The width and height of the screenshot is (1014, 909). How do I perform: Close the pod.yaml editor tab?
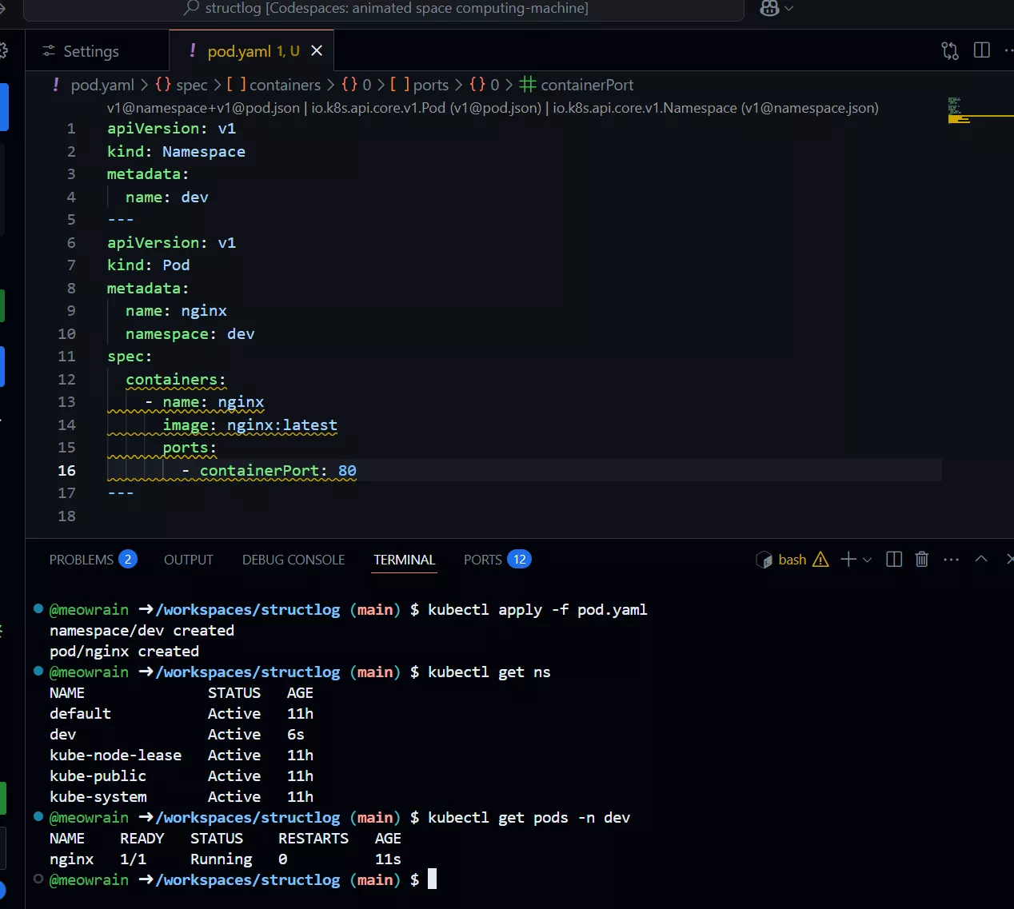[317, 51]
